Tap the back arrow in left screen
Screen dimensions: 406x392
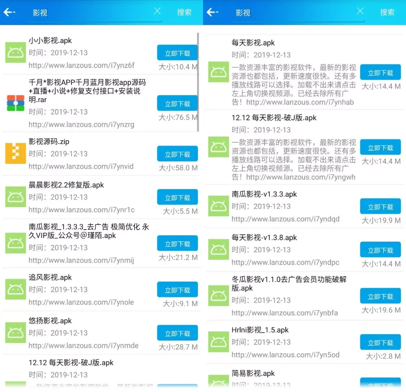pos(9,12)
